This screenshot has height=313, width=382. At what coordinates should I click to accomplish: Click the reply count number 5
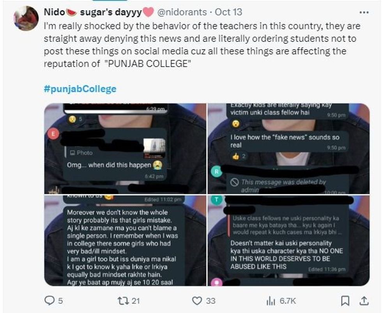pyautogui.click(x=60, y=301)
